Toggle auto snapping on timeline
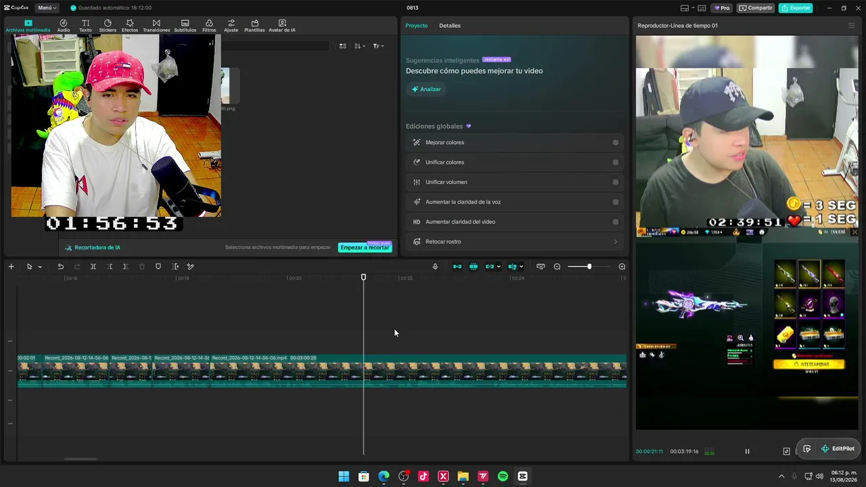Screen dimensions: 866x487 (x=474, y=266)
